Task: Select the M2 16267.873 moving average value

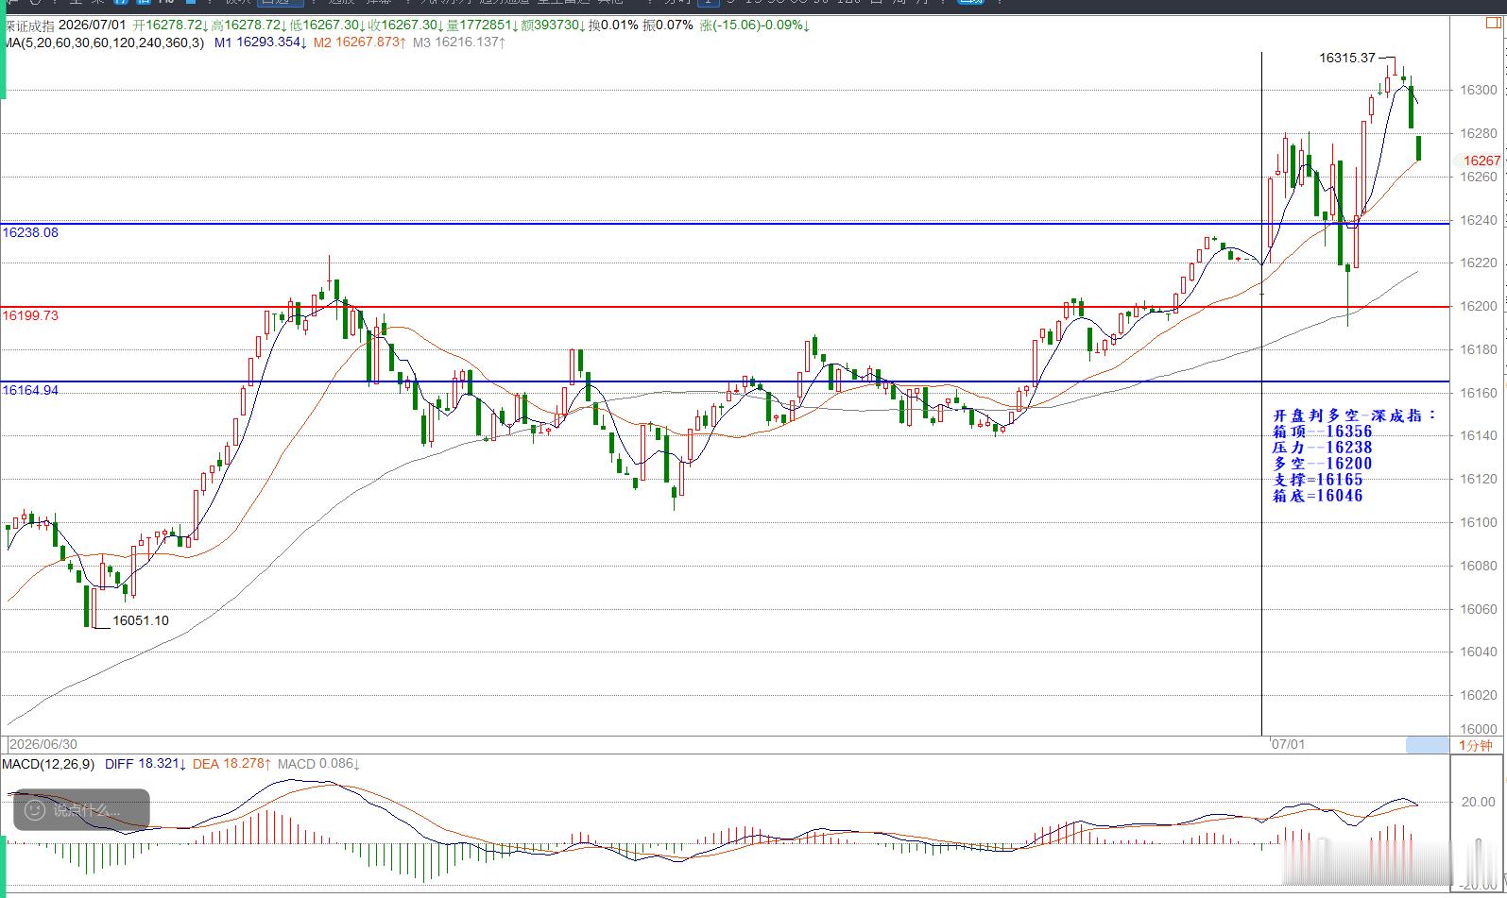Action: click(360, 42)
